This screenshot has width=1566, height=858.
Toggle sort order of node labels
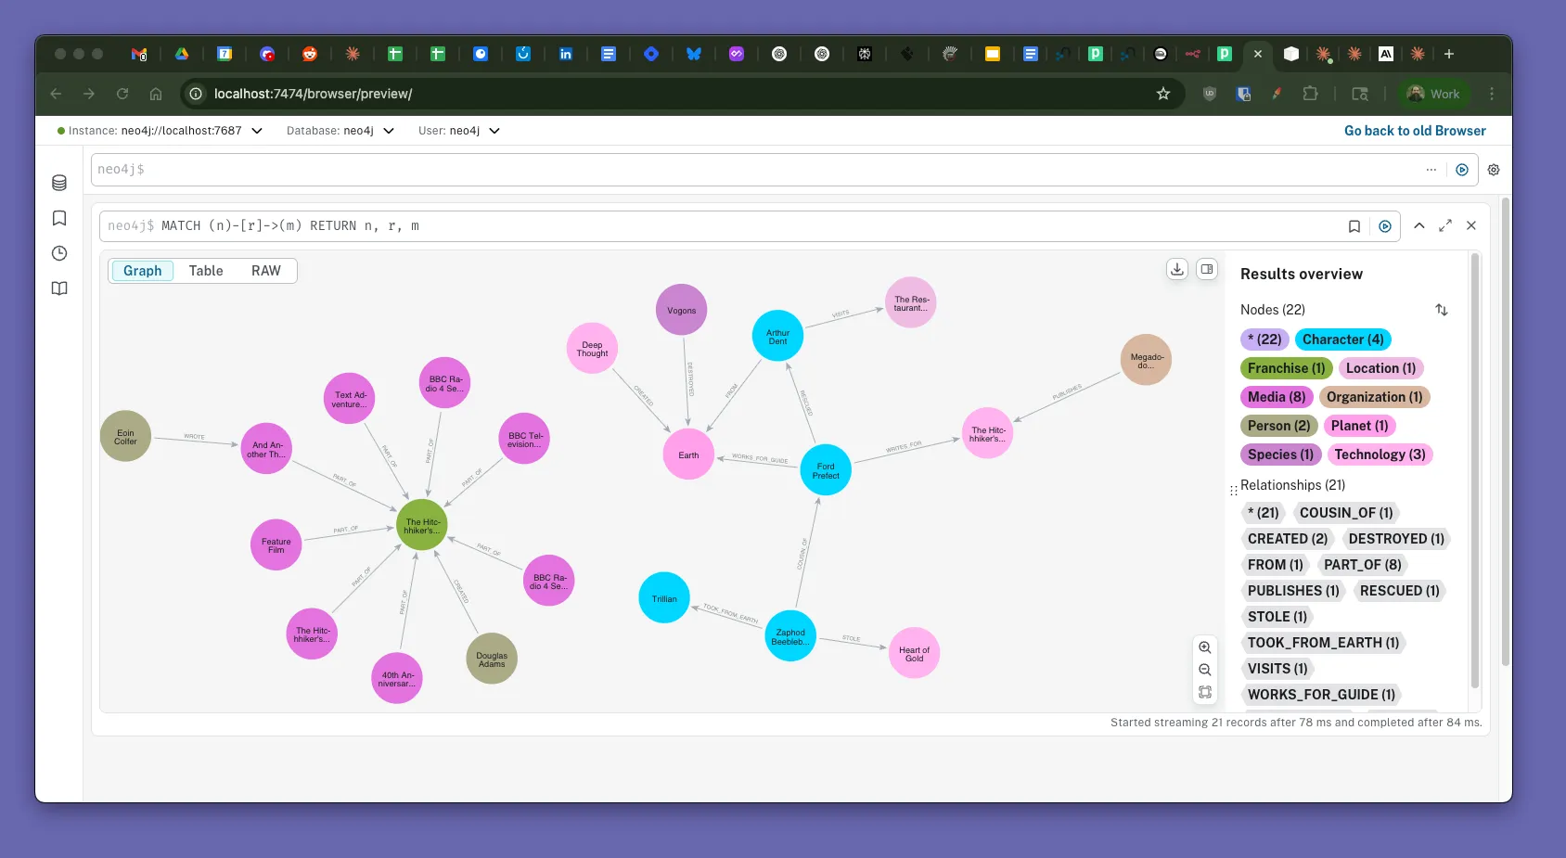(1442, 310)
